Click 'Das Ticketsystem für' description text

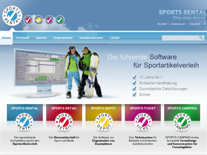(x=143, y=137)
